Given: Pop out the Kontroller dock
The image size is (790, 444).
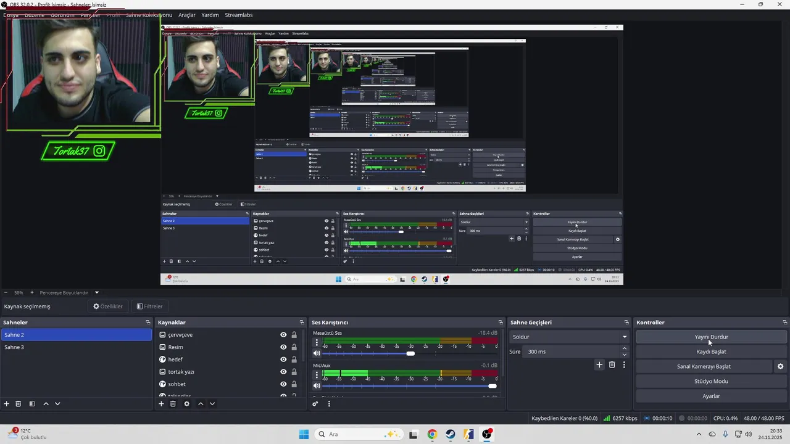Looking at the screenshot, I should tap(785, 323).
